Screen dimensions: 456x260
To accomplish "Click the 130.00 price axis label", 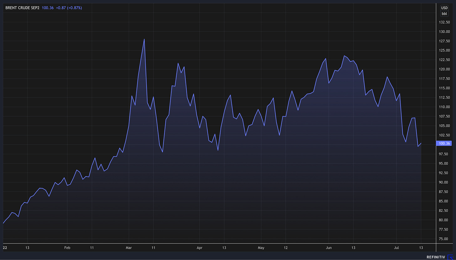I will [x=445, y=32].
